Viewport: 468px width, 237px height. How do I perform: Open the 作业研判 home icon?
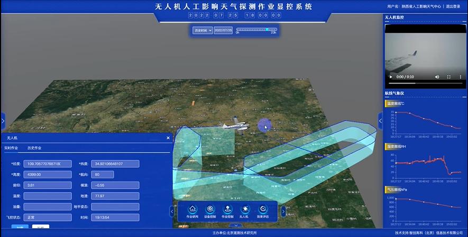(x=192, y=210)
